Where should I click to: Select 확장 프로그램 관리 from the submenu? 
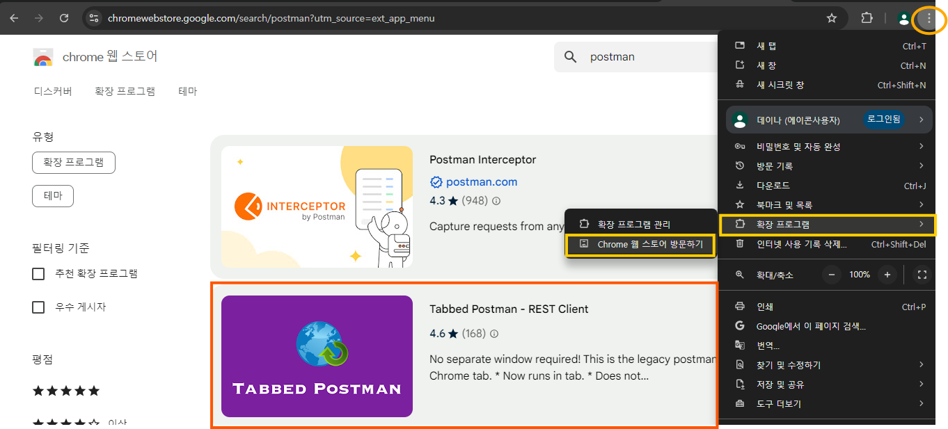coord(640,225)
